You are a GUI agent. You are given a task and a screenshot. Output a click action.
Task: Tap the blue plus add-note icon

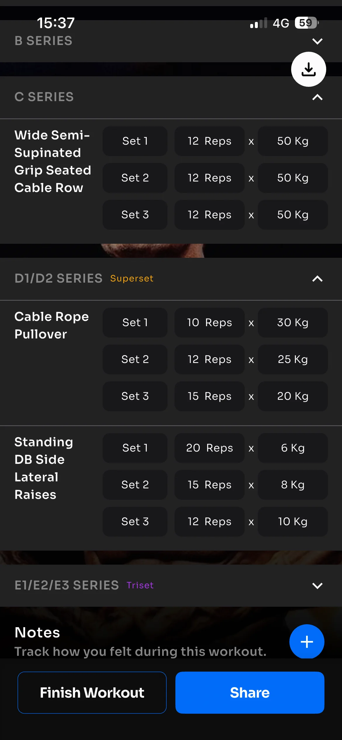coord(307,642)
